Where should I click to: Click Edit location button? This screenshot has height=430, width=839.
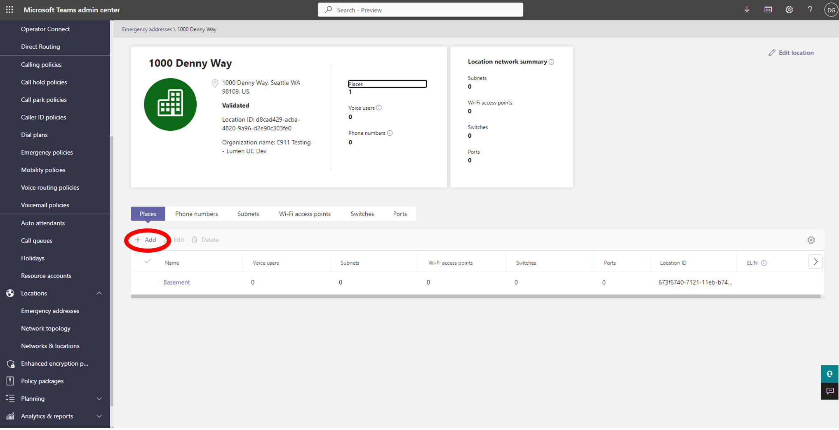(791, 53)
